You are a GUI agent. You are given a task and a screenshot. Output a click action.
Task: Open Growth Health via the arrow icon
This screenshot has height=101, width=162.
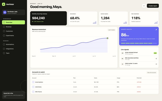click(156, 30)
